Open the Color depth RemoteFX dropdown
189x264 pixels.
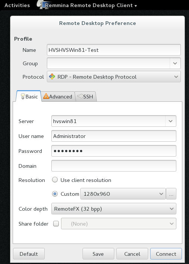click(114, 209)
